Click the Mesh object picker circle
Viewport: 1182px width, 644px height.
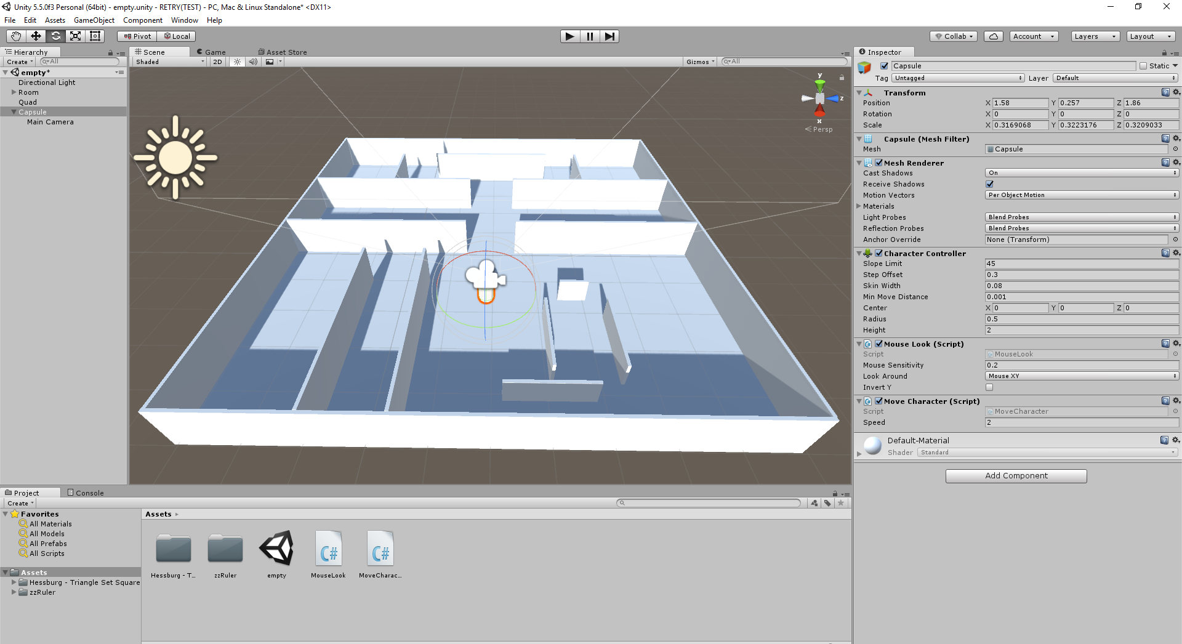tap(1175, 149)
